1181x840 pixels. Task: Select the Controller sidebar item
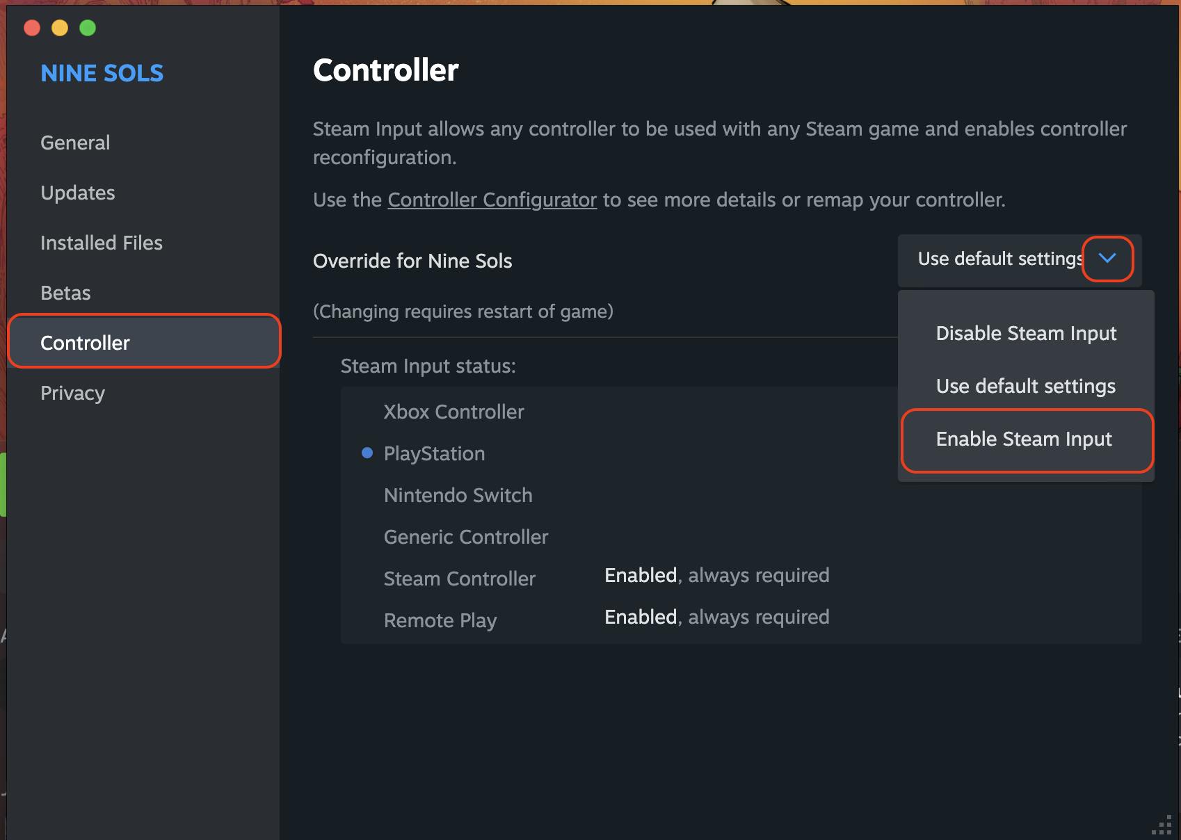[x=144, y=342]
